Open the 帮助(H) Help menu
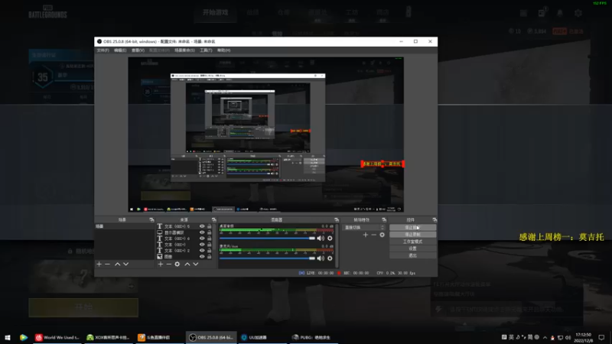612x344 pixels. (223, 50)
